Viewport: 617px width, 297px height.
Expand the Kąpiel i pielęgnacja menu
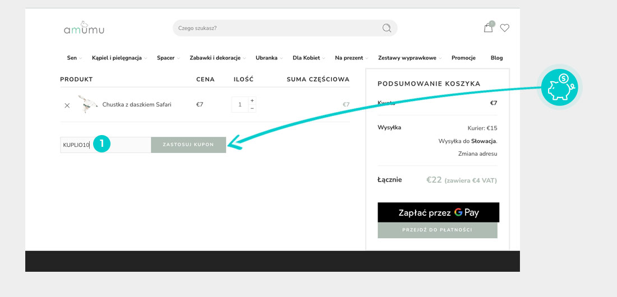(119, 58)
